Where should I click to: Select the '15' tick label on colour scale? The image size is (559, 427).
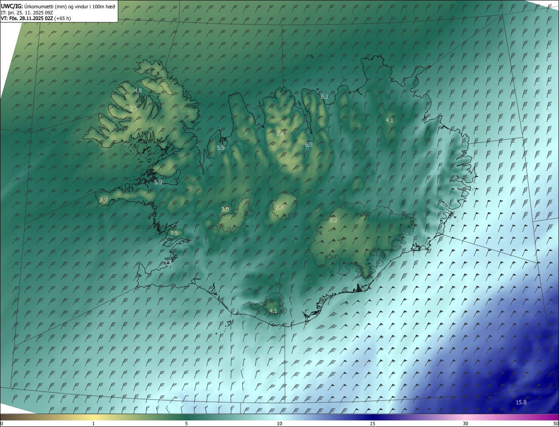[373, 424]
